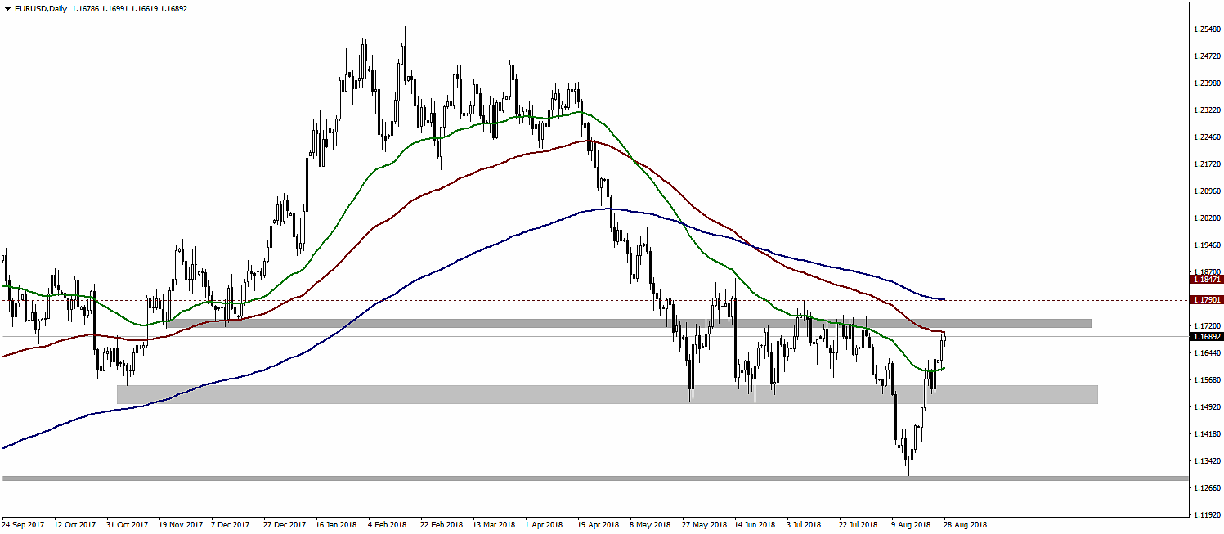Click the 1.21720 price scale label
The height and width of the screenshot is (534, 1224).
click(1208, 164)
